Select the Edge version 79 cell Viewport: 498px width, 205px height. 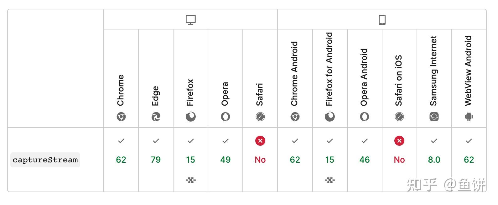click(x=156, y=160)
